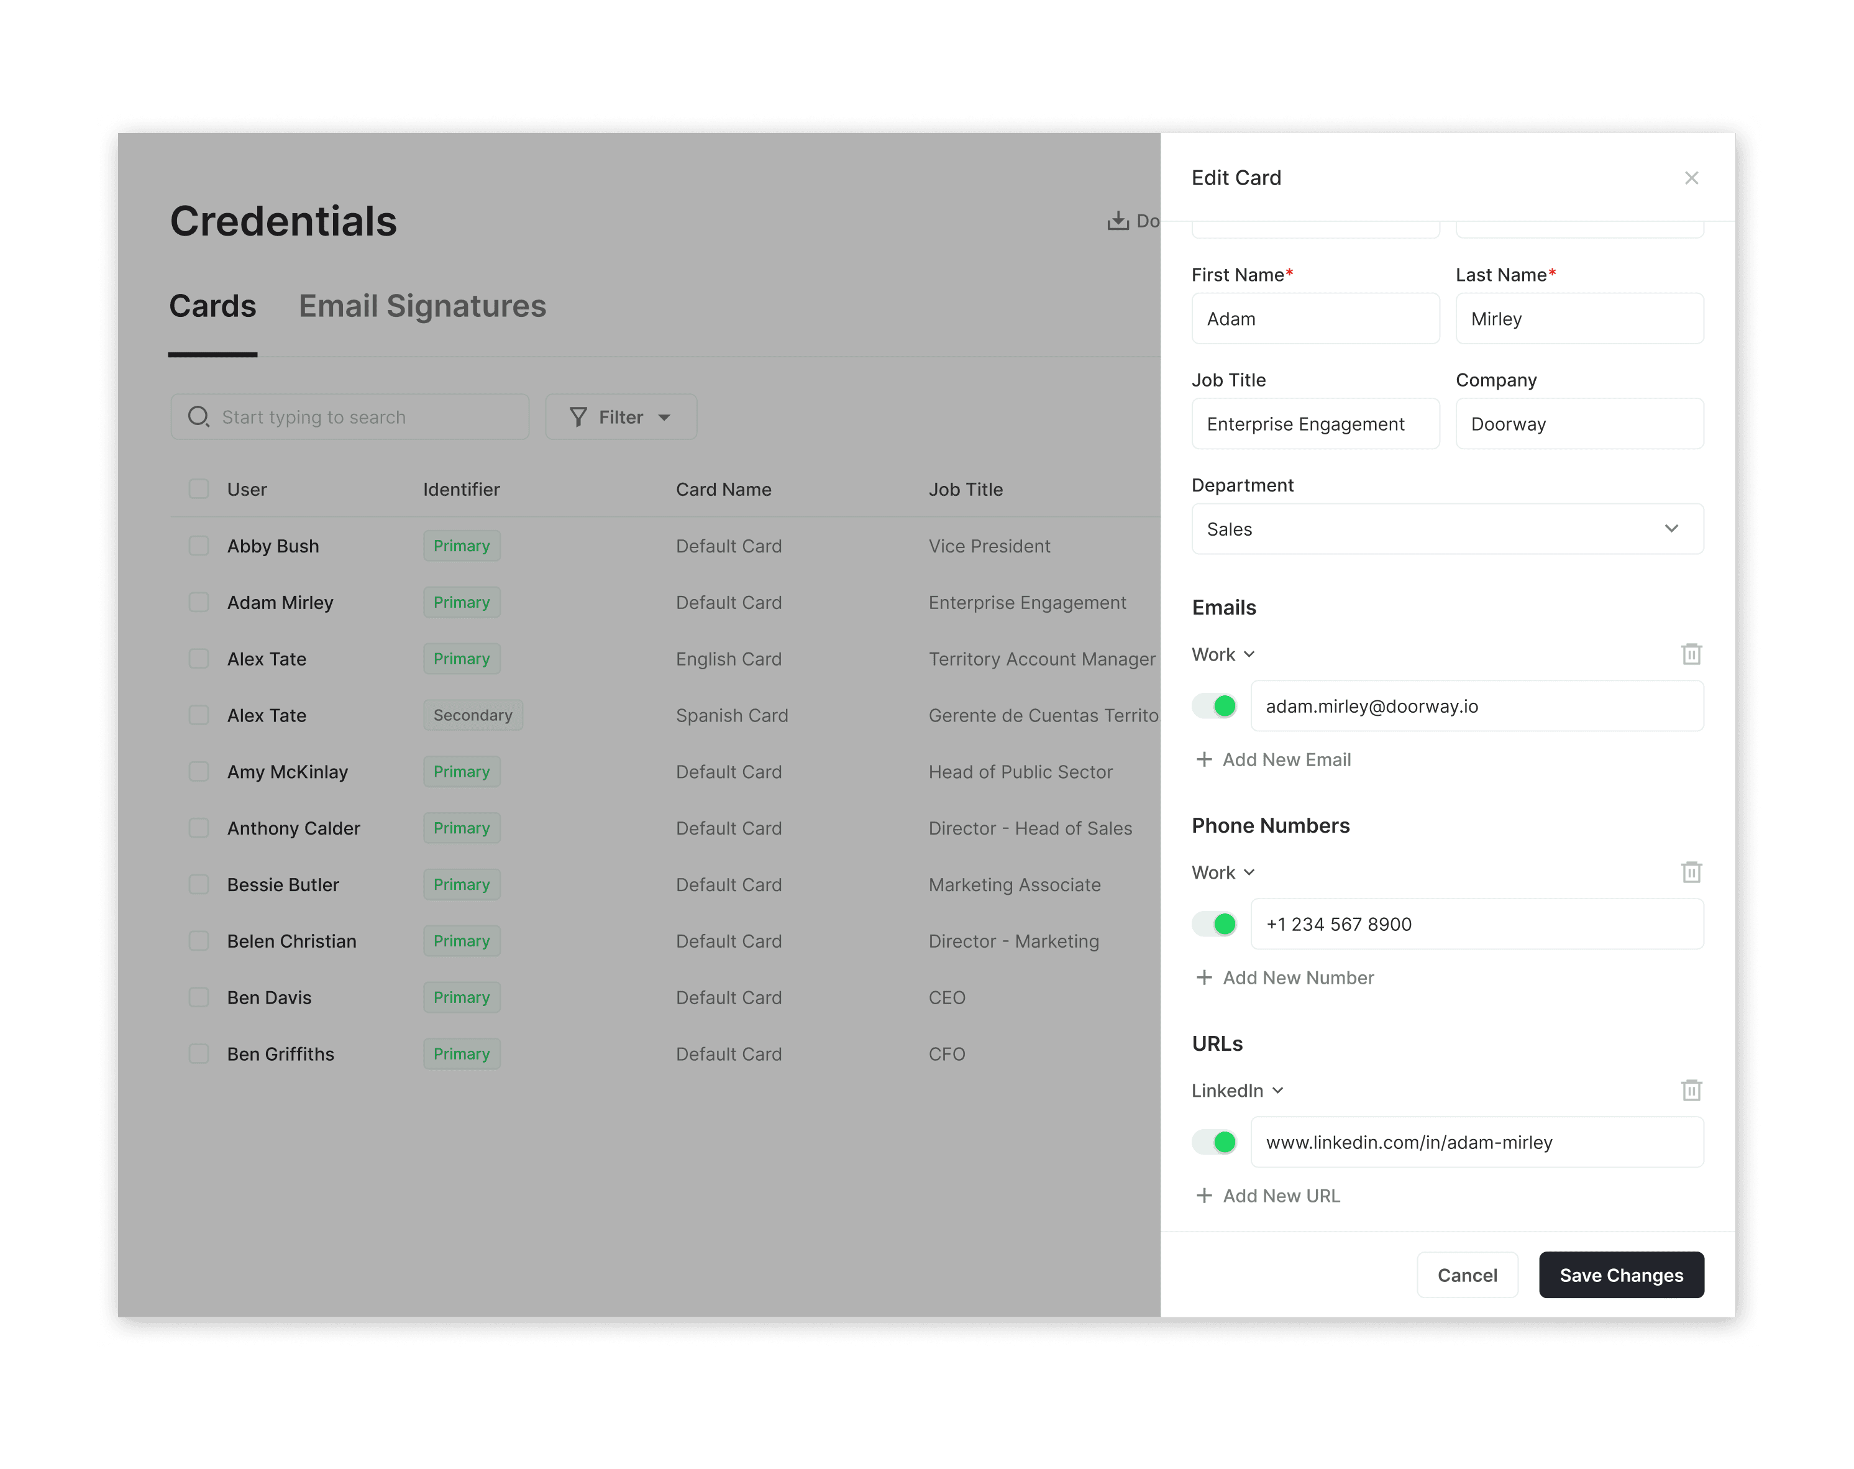The height and width of the screenshot is (1469, 1854).
Task: Check the Anthony Calder row checkbox
Action: [x=199, y=828]
